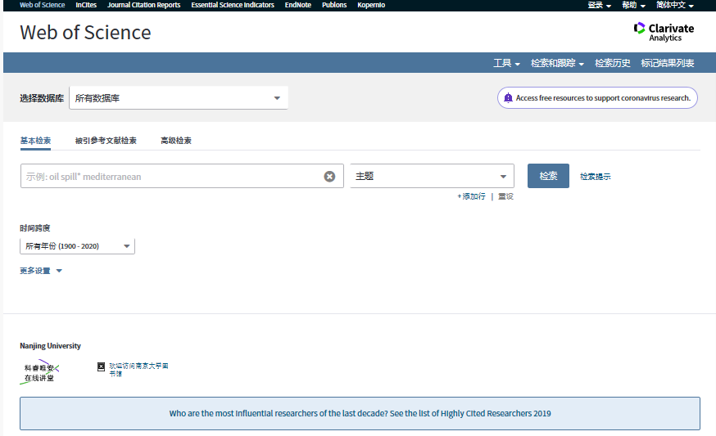Open the 科睿唯安在线讲堂 image link
Image resolution: width=716 pixels, height=436 pixels.
(x=39, y=373)
